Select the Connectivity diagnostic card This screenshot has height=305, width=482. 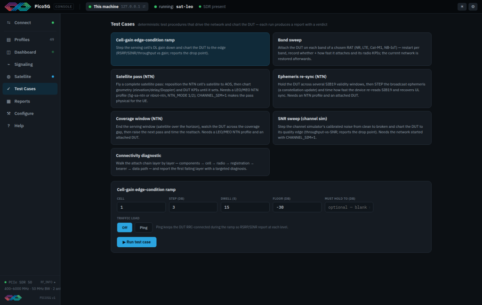coord(190,162)
